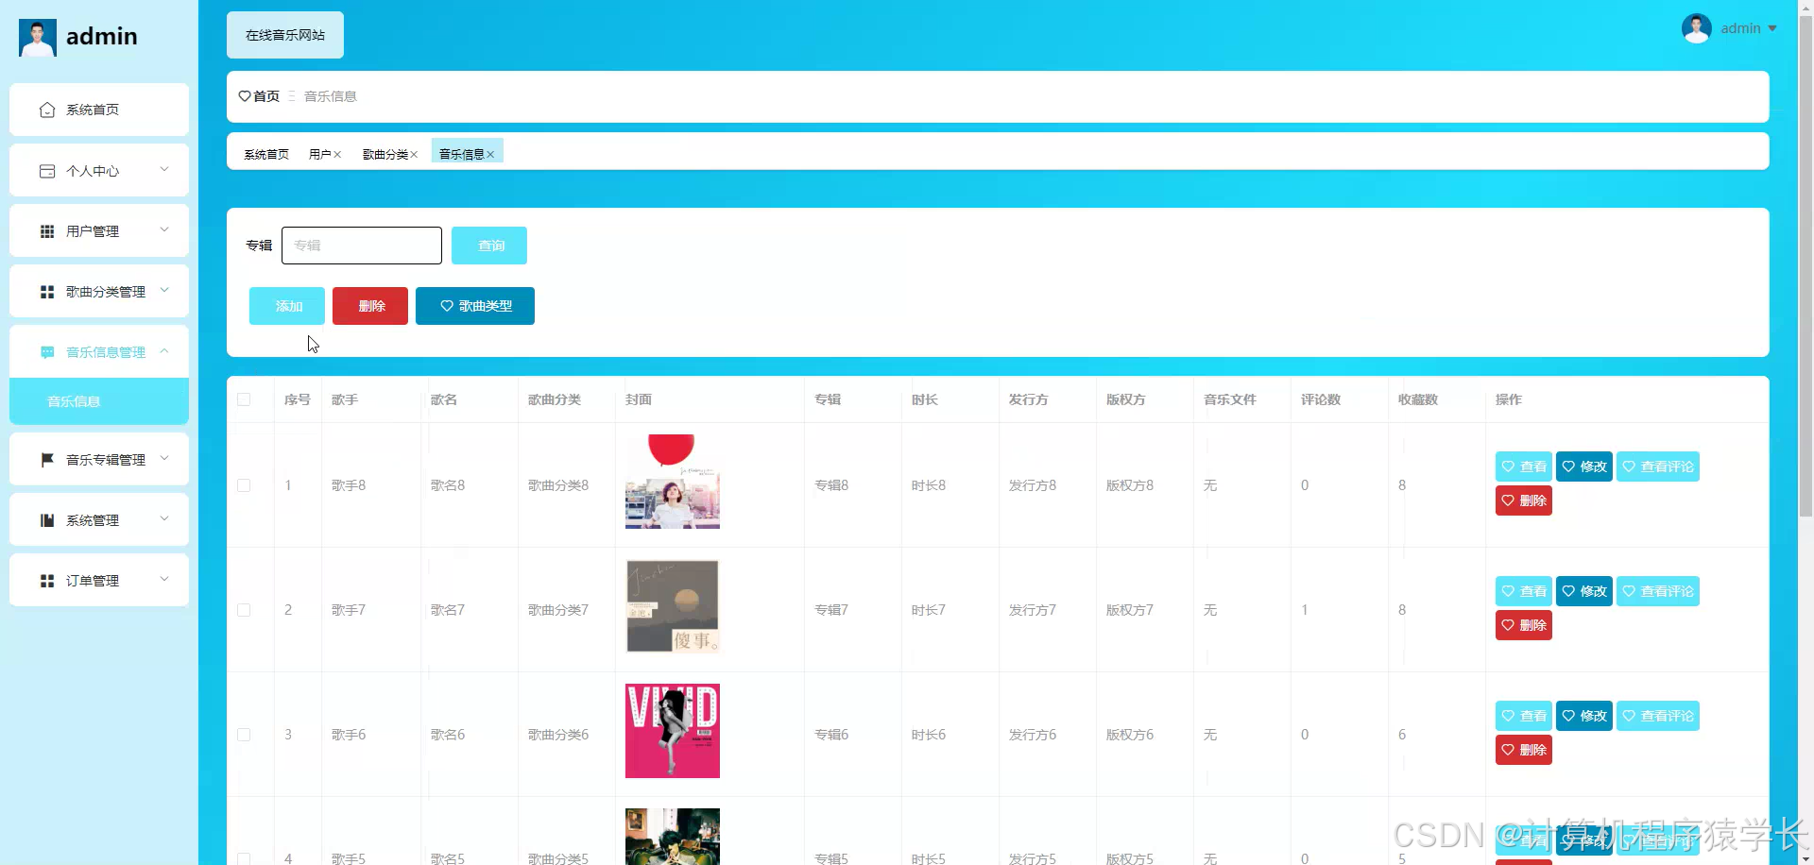Click the four-square icon beside 歌曲分类管理
This screenshot has width=1814, height=865.
click(47, 292)
